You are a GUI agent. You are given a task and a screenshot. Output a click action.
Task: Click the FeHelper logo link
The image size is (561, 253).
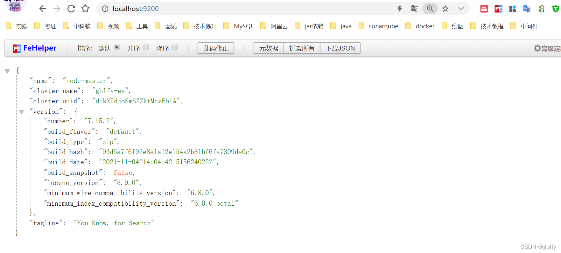click(x=34, y=48)
